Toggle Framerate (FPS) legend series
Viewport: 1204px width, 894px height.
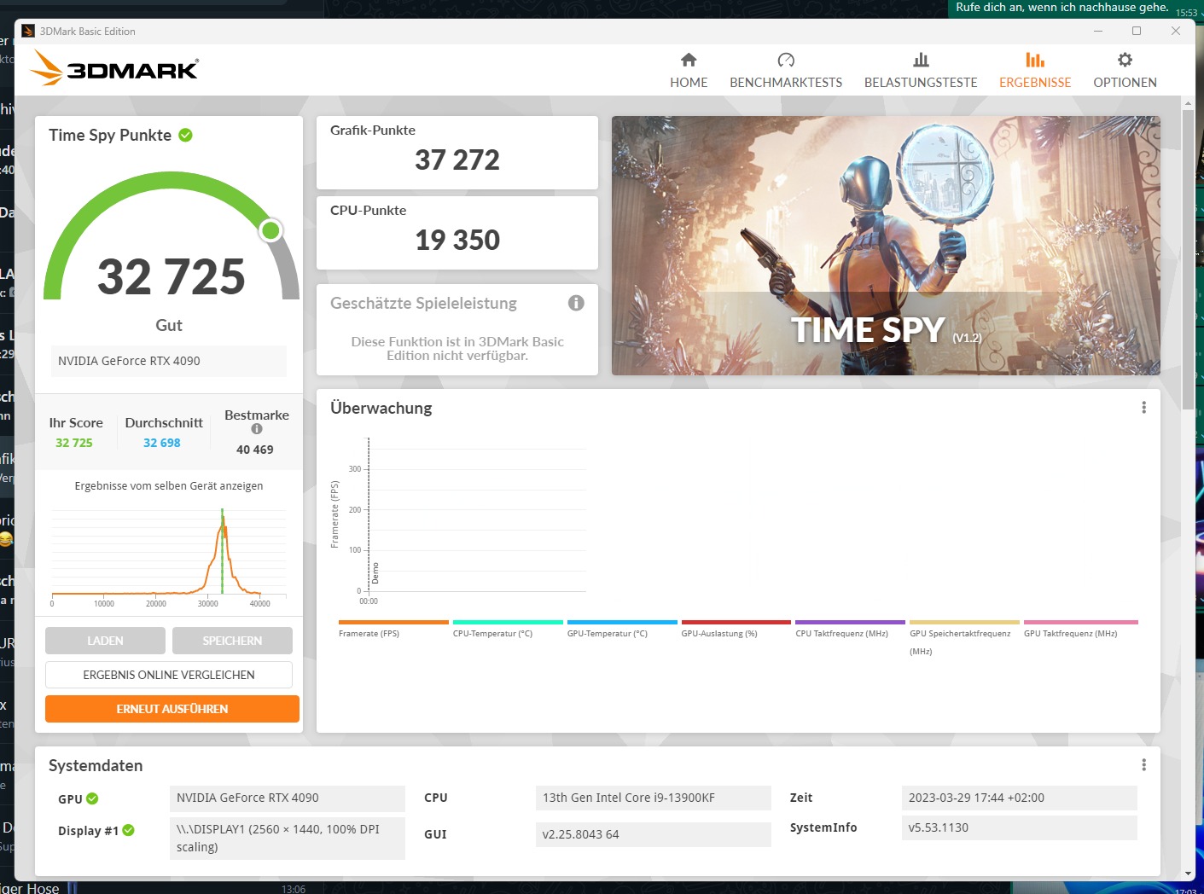tap(393, 629)
